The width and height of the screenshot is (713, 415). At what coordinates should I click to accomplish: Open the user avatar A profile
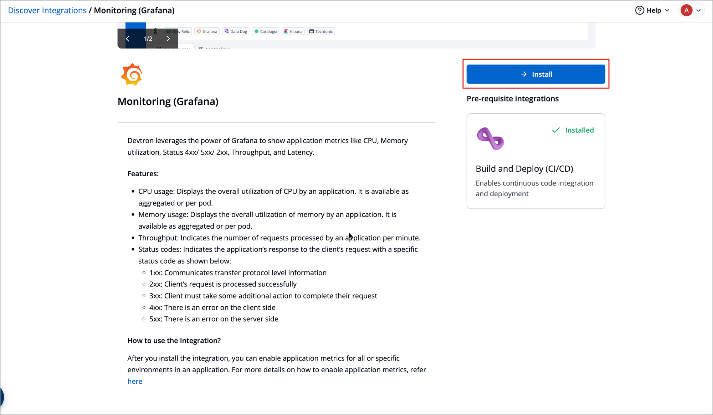click(686, 10)
